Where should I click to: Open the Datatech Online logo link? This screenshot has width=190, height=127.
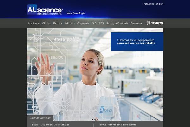pos(155,23)
